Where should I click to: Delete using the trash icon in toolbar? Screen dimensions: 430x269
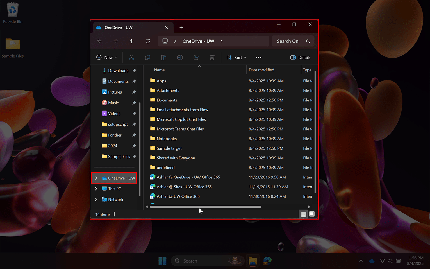212,57
